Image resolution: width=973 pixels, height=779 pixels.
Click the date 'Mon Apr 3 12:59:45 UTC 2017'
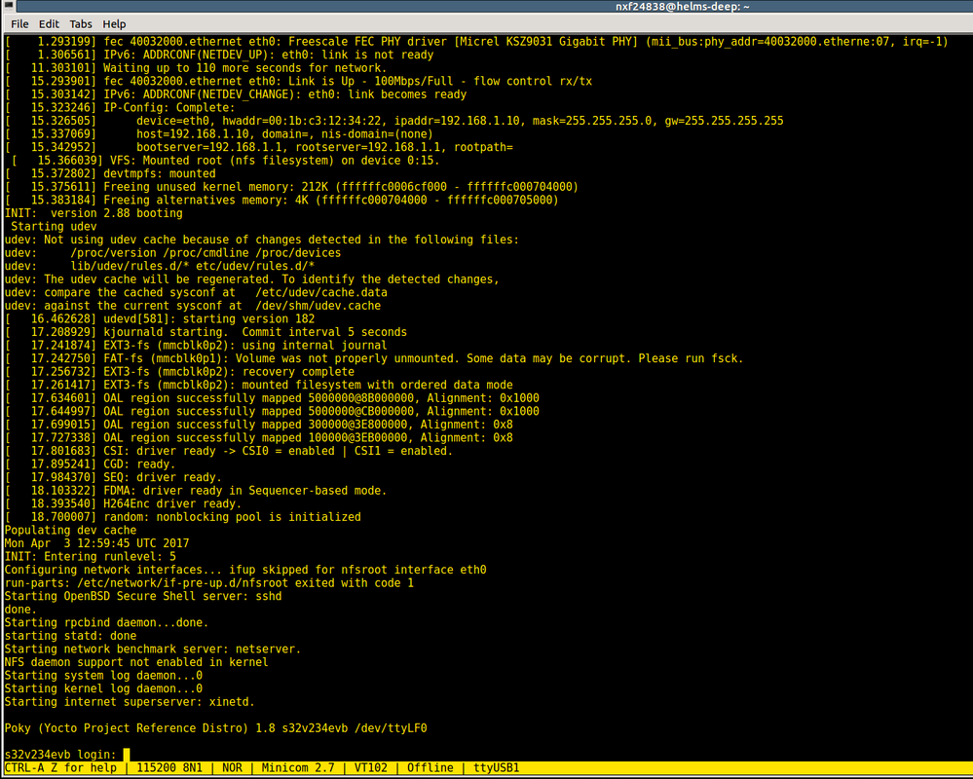pyautogui.click(x=96, y=543)
